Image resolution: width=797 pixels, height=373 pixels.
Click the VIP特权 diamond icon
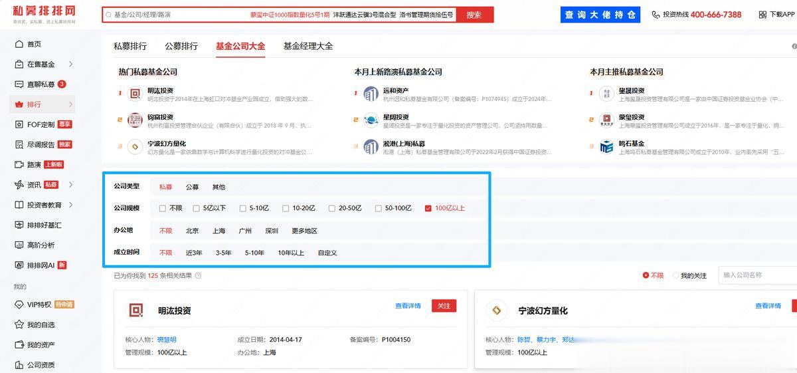tap(19, 305)
